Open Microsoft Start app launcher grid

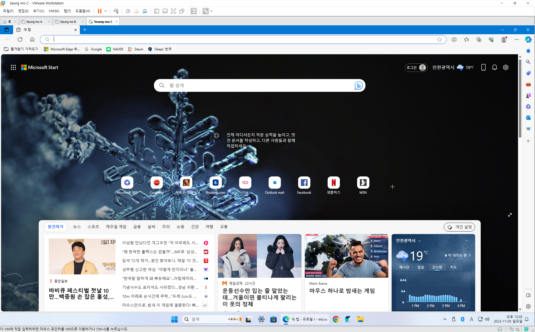click(x=13, y=67)
